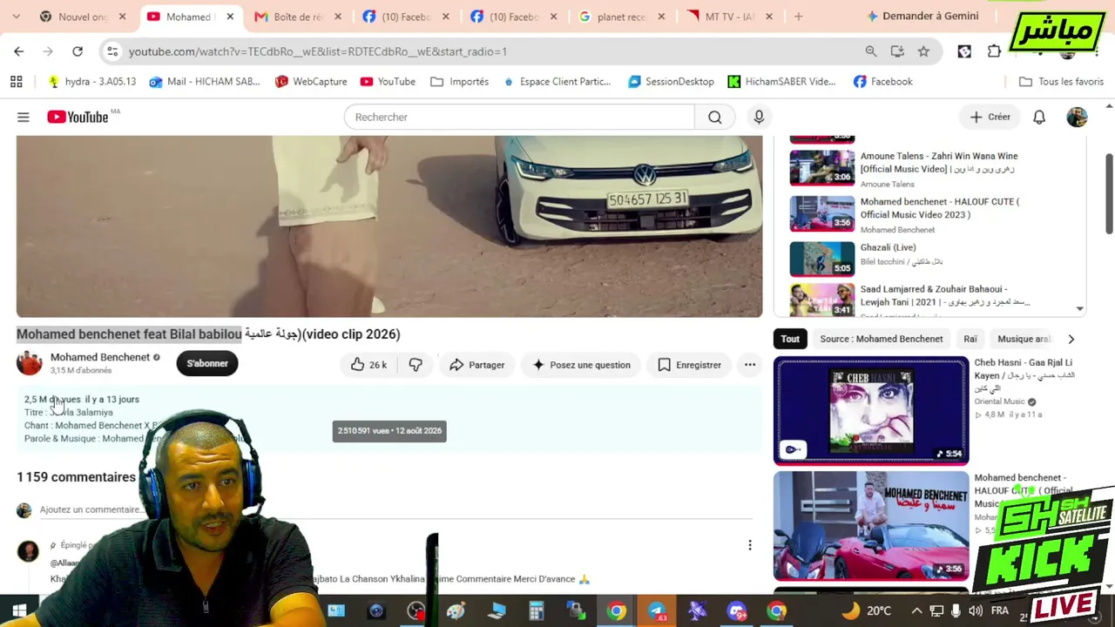This screenshot has height=627, width=1115.
Task: Open the Tous les favoris folder
Action: click(x=1061, y=82)
